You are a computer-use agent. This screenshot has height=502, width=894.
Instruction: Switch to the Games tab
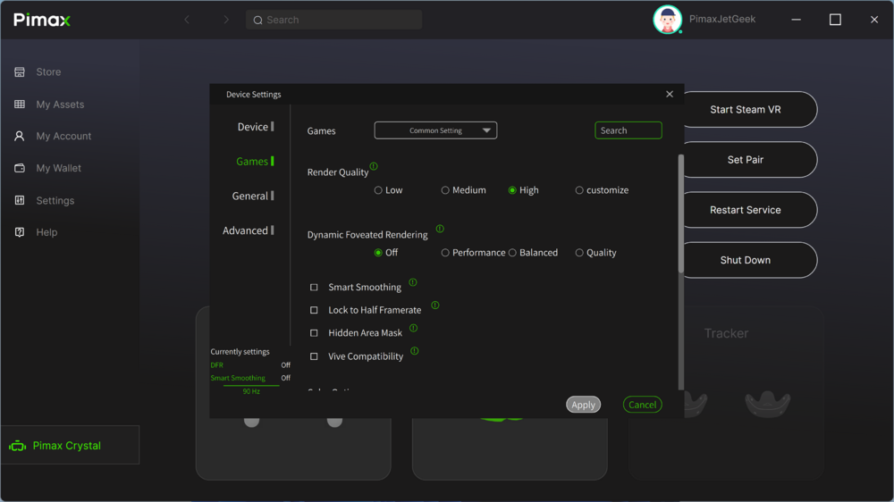coord(254,162)
